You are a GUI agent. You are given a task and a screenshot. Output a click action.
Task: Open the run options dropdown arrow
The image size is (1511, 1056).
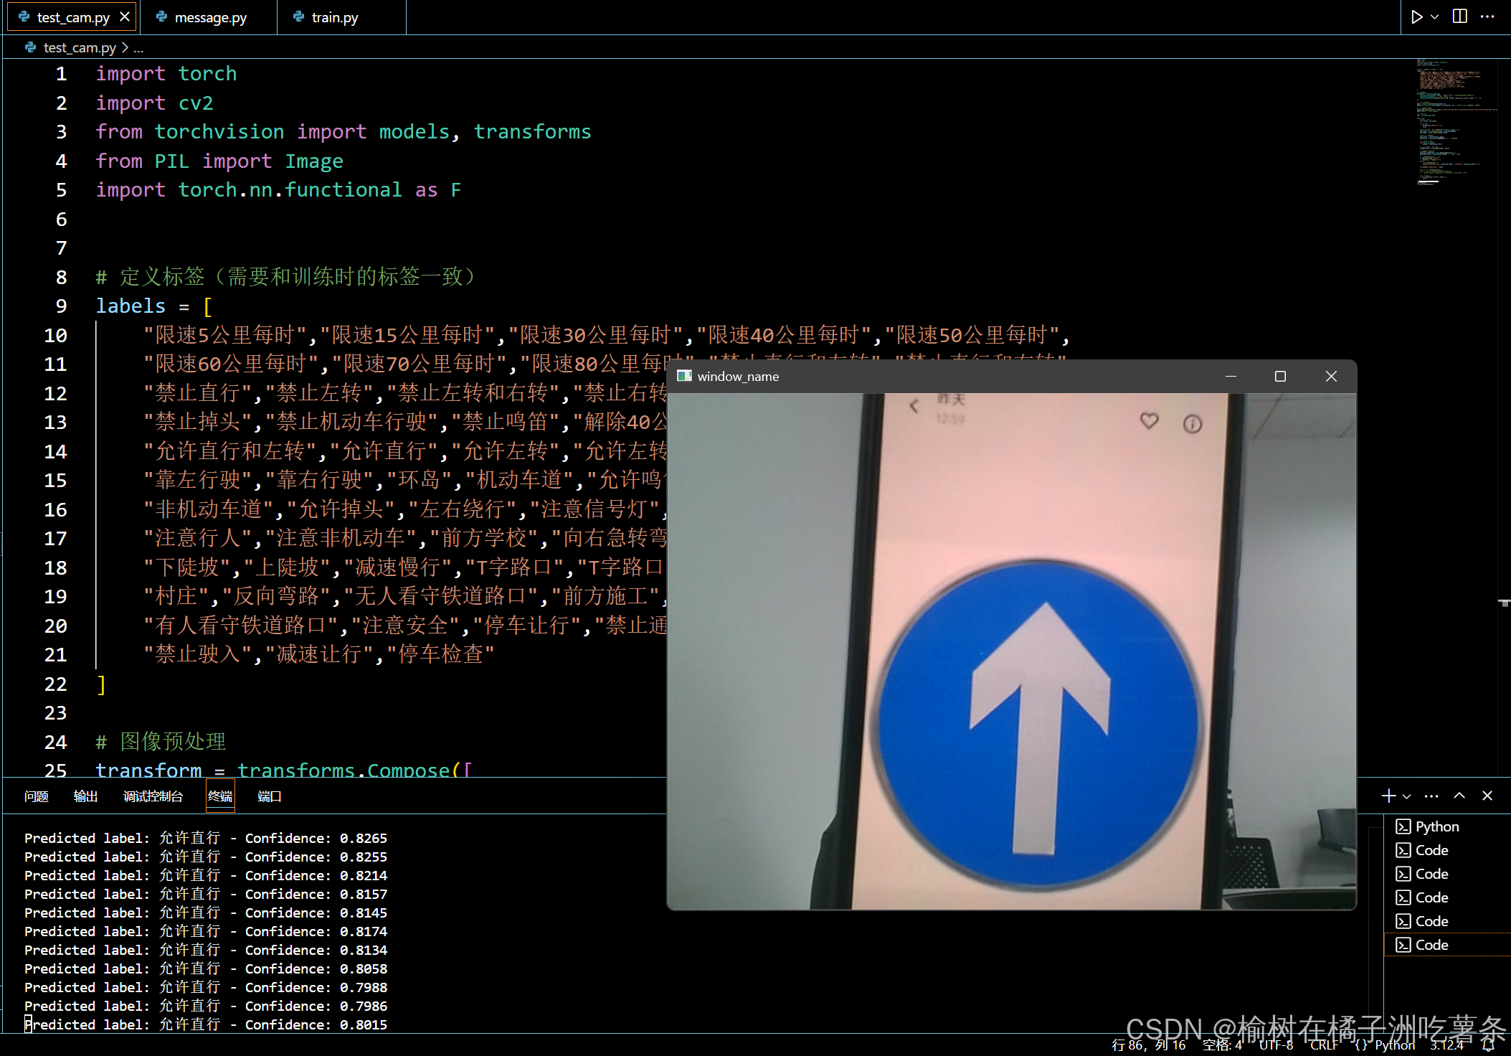(x=1435, y=17)
